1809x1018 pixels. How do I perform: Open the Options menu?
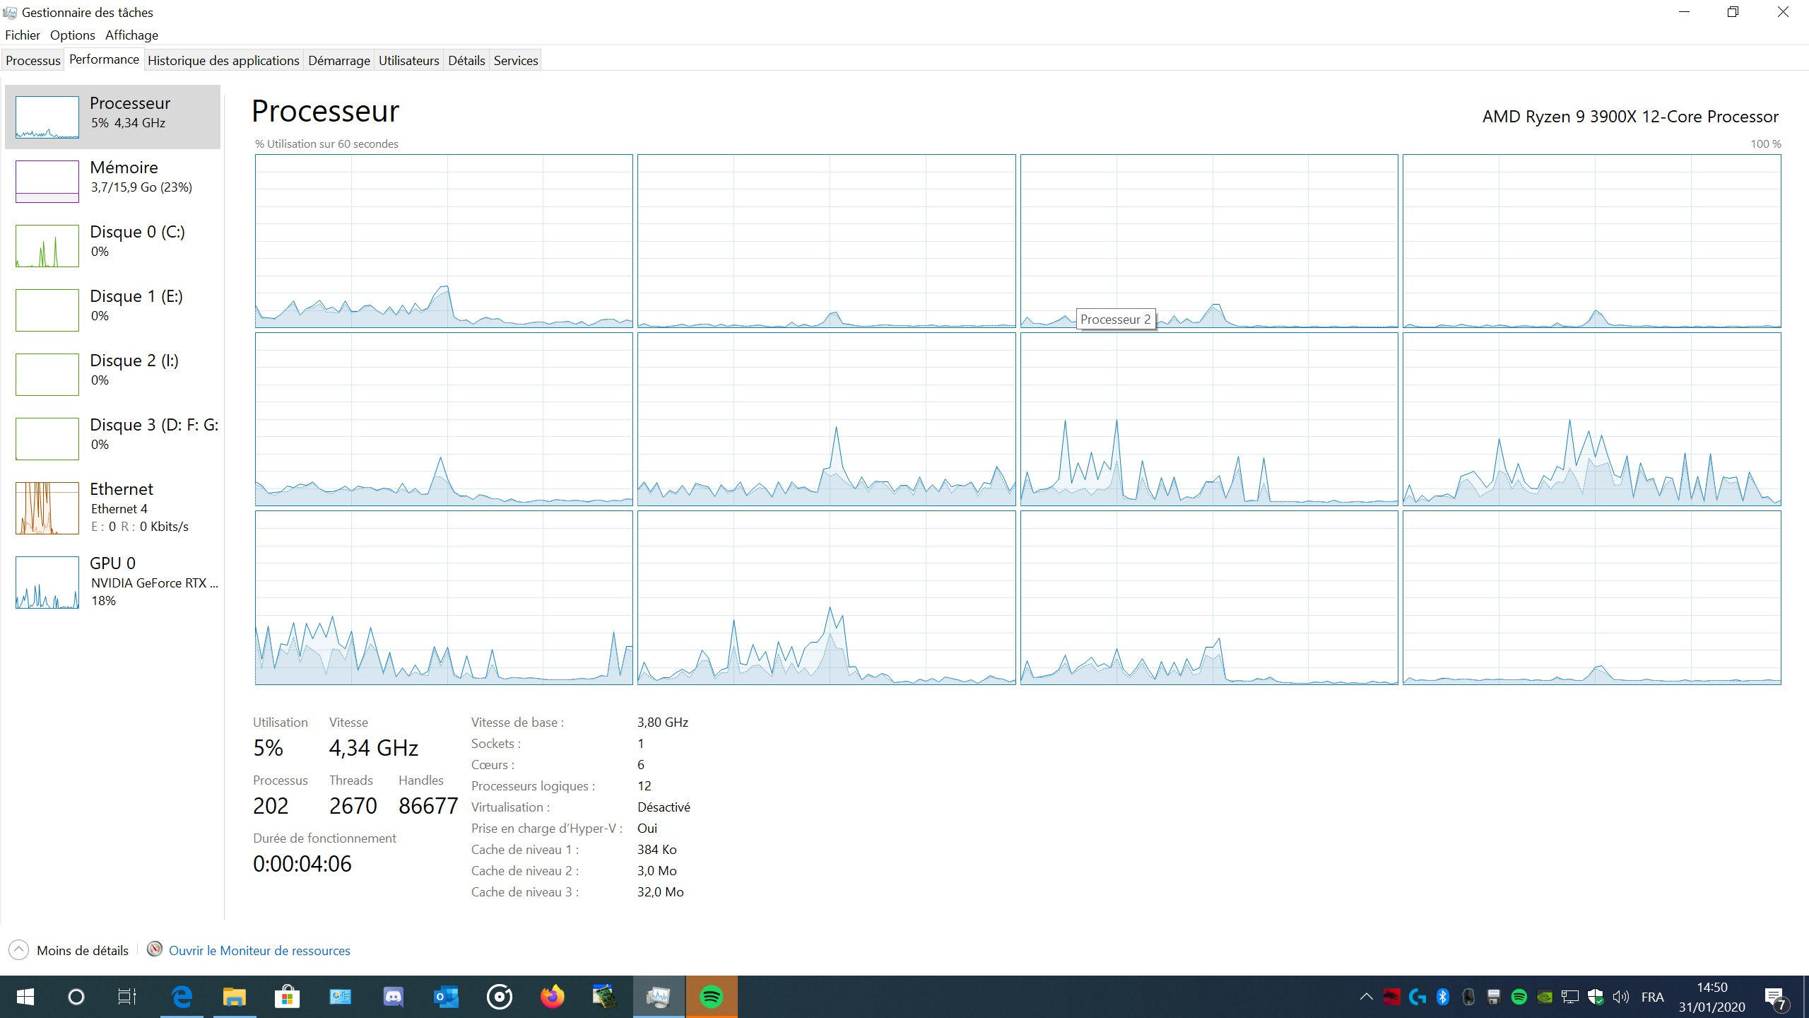click(x=72, y=35)
